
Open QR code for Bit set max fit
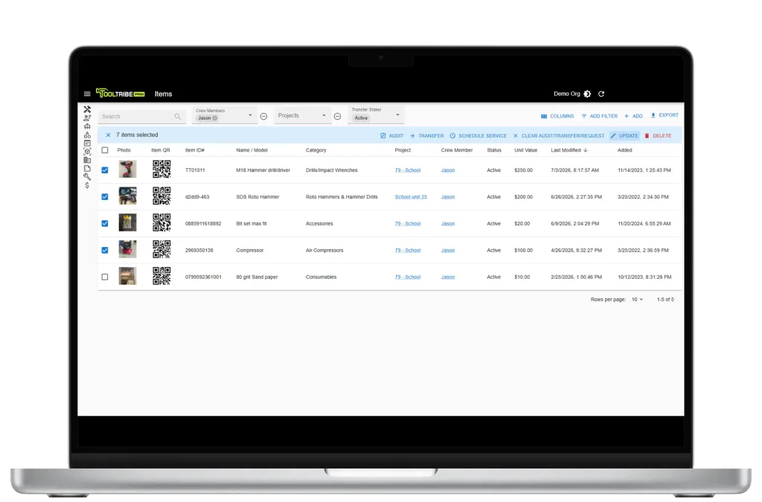[161, 223]
